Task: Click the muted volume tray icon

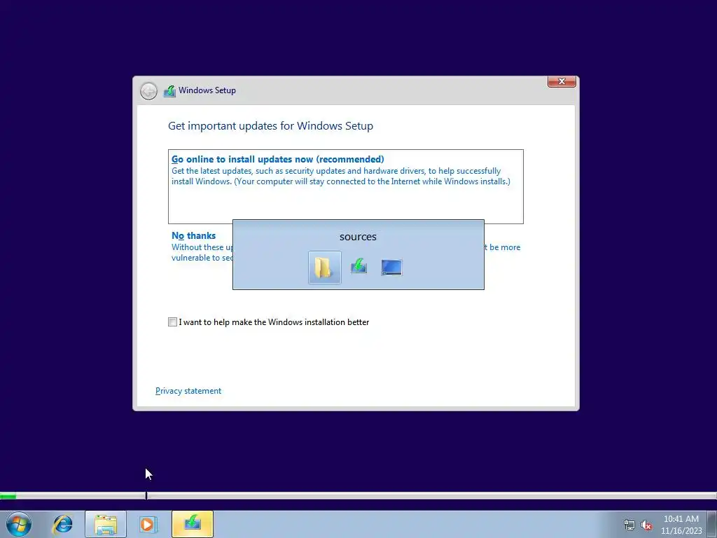Action: pyautogui.click(x=646, y=525)
